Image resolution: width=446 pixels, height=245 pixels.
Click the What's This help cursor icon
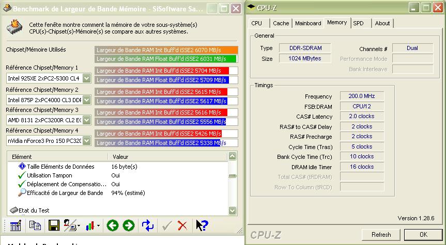(x=202, y=225)
